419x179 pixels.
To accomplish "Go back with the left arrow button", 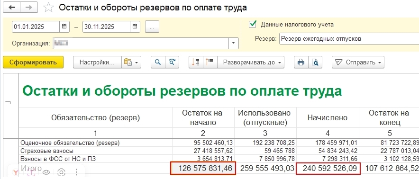I will tap(12, 8).
